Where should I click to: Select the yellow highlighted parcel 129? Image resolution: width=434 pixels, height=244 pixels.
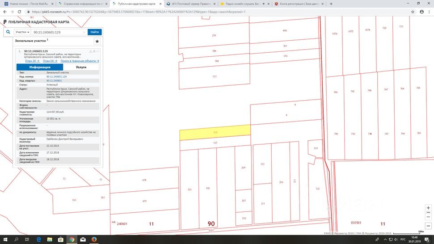point(215,133)
